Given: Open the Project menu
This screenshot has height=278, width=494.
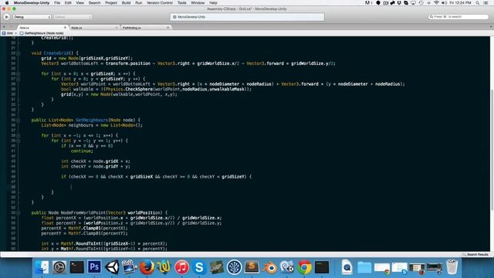Looking at the screenshot, I should click(x=111, y=3).
